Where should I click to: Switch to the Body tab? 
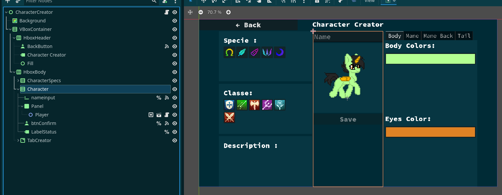pyautogui.click(x=395, y=36)
